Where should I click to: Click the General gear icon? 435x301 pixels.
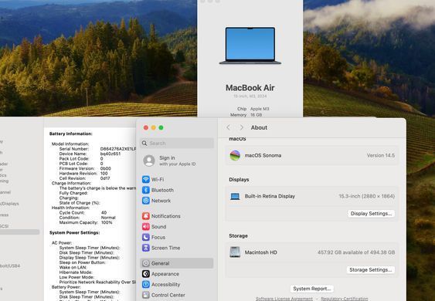(146, 263)
